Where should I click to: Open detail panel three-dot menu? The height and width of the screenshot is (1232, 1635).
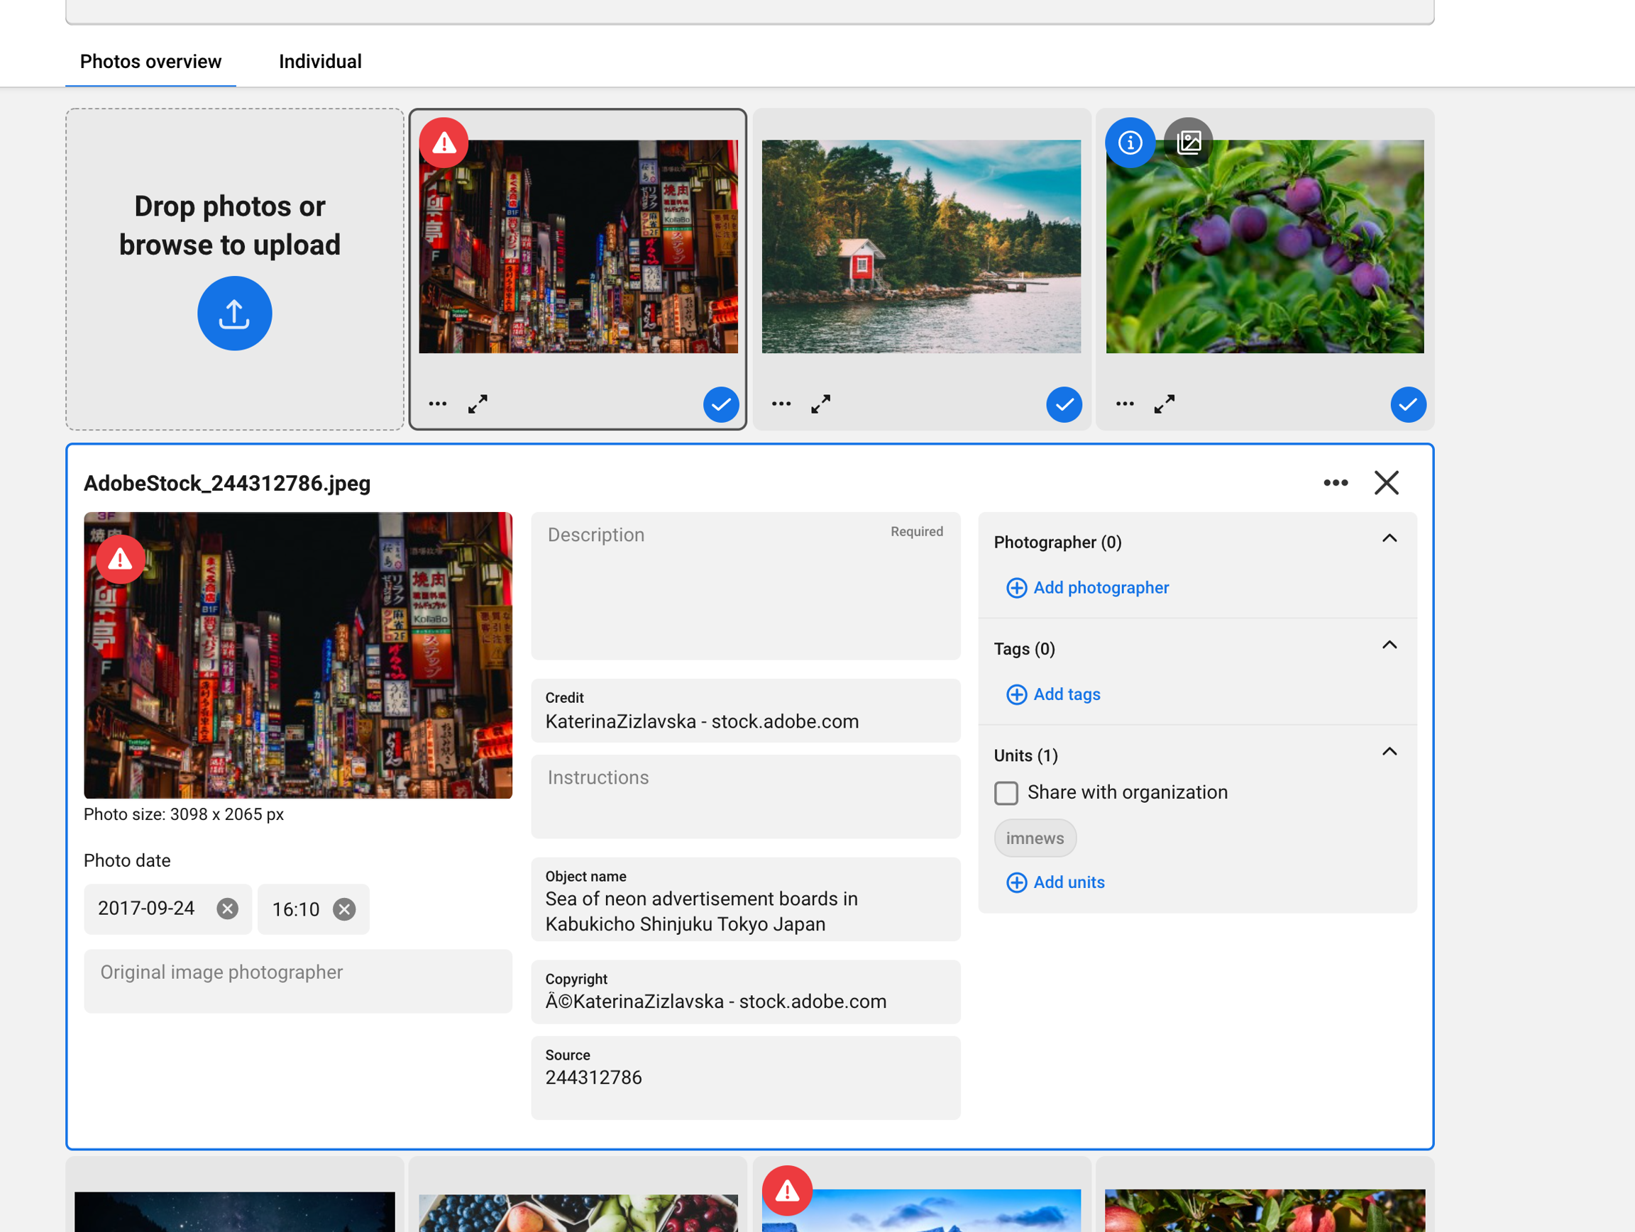(1335, 483)
